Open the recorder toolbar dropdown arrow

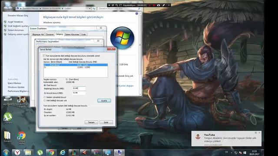coord(109,5)
